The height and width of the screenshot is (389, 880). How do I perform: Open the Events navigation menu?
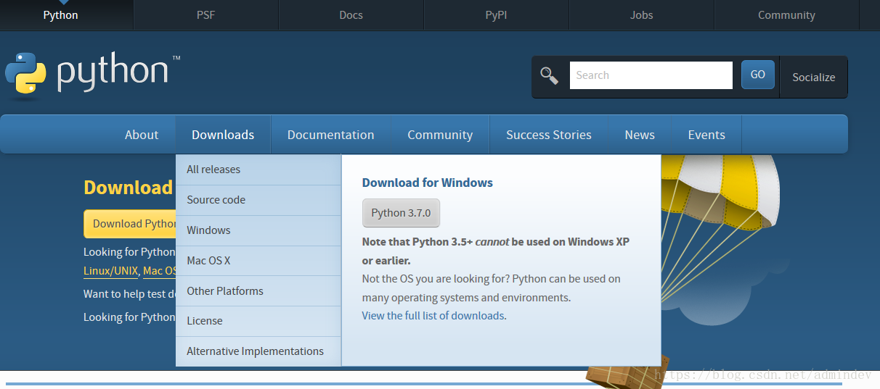(x=706, y=135)
